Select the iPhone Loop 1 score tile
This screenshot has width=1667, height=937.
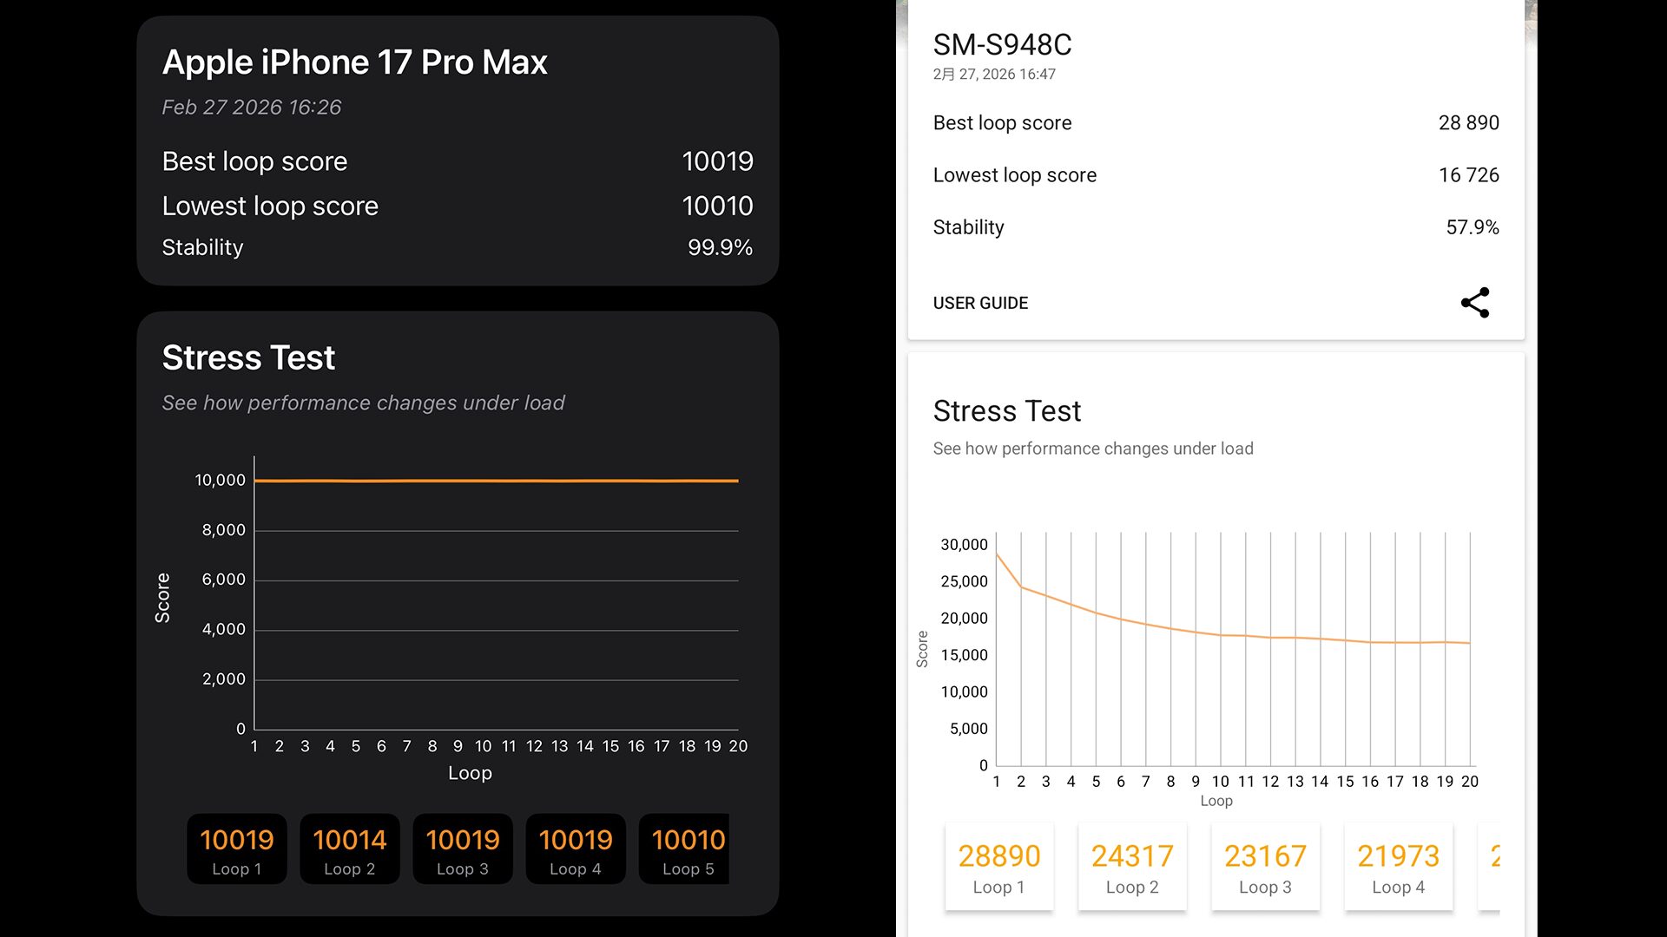coord(236,849)
